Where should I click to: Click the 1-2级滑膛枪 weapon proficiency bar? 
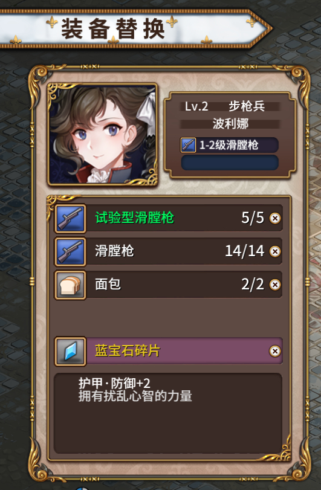pos(230,145)
